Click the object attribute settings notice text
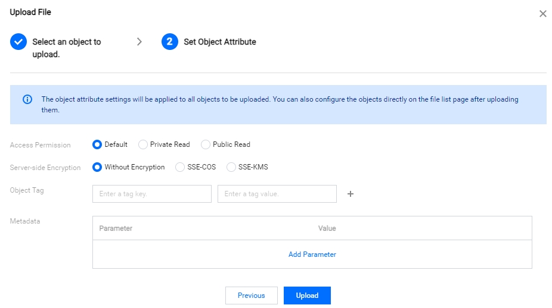The image size is (552, 308). coord(280,104)
